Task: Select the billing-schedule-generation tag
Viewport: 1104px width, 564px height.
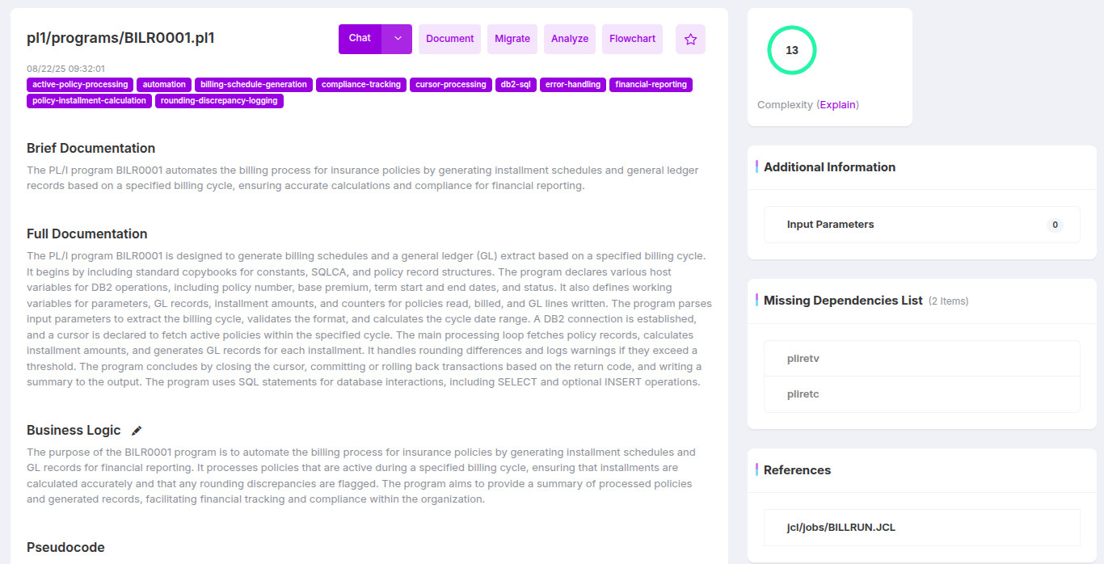Action: (x=254, y=85)
